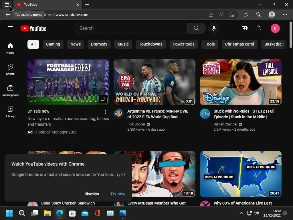Open File Explorer from taskbar
The image size is (293, 220).
click(47, 213)
